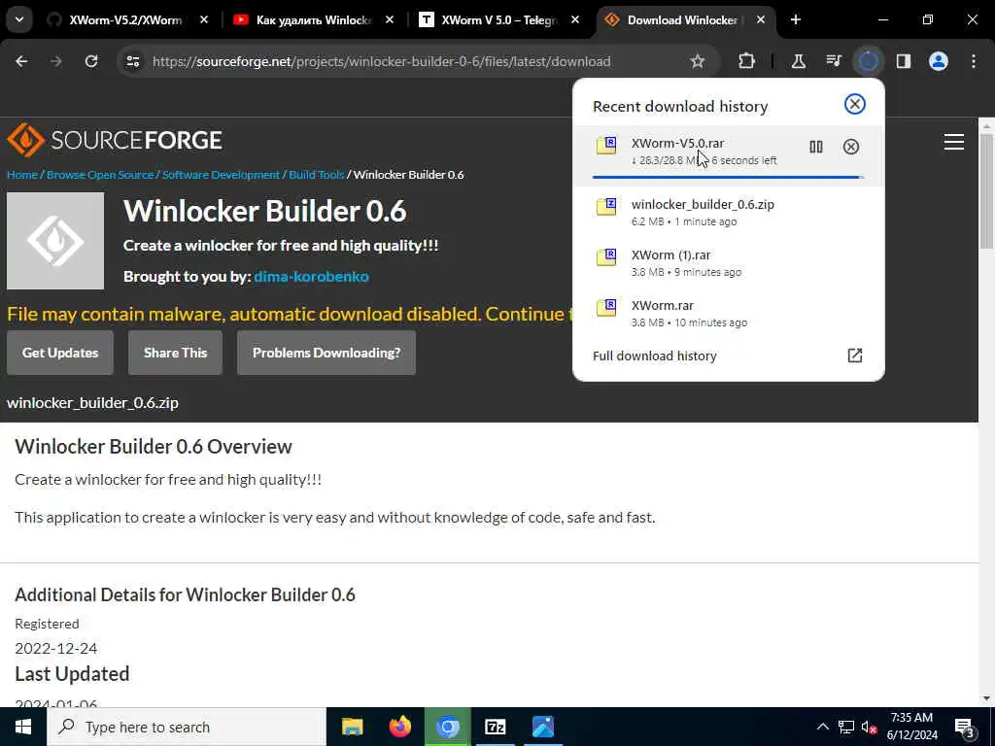This screenshot has width=995, height=746.
Task: Click the Winlocker Builder project thumbnail
Action: [55, 241]
